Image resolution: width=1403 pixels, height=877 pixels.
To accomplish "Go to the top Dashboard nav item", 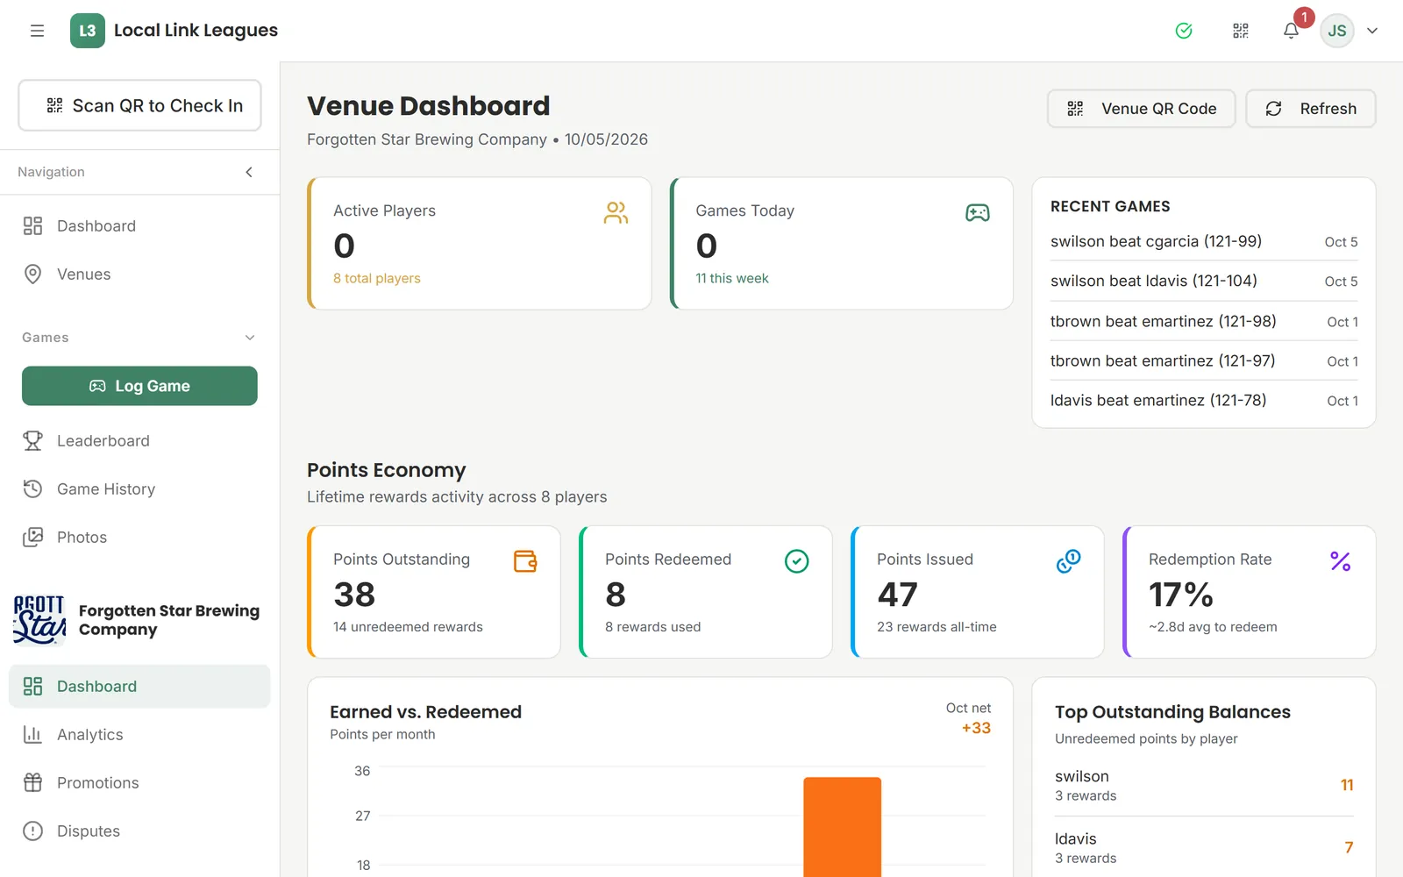I will coord(139,226).
